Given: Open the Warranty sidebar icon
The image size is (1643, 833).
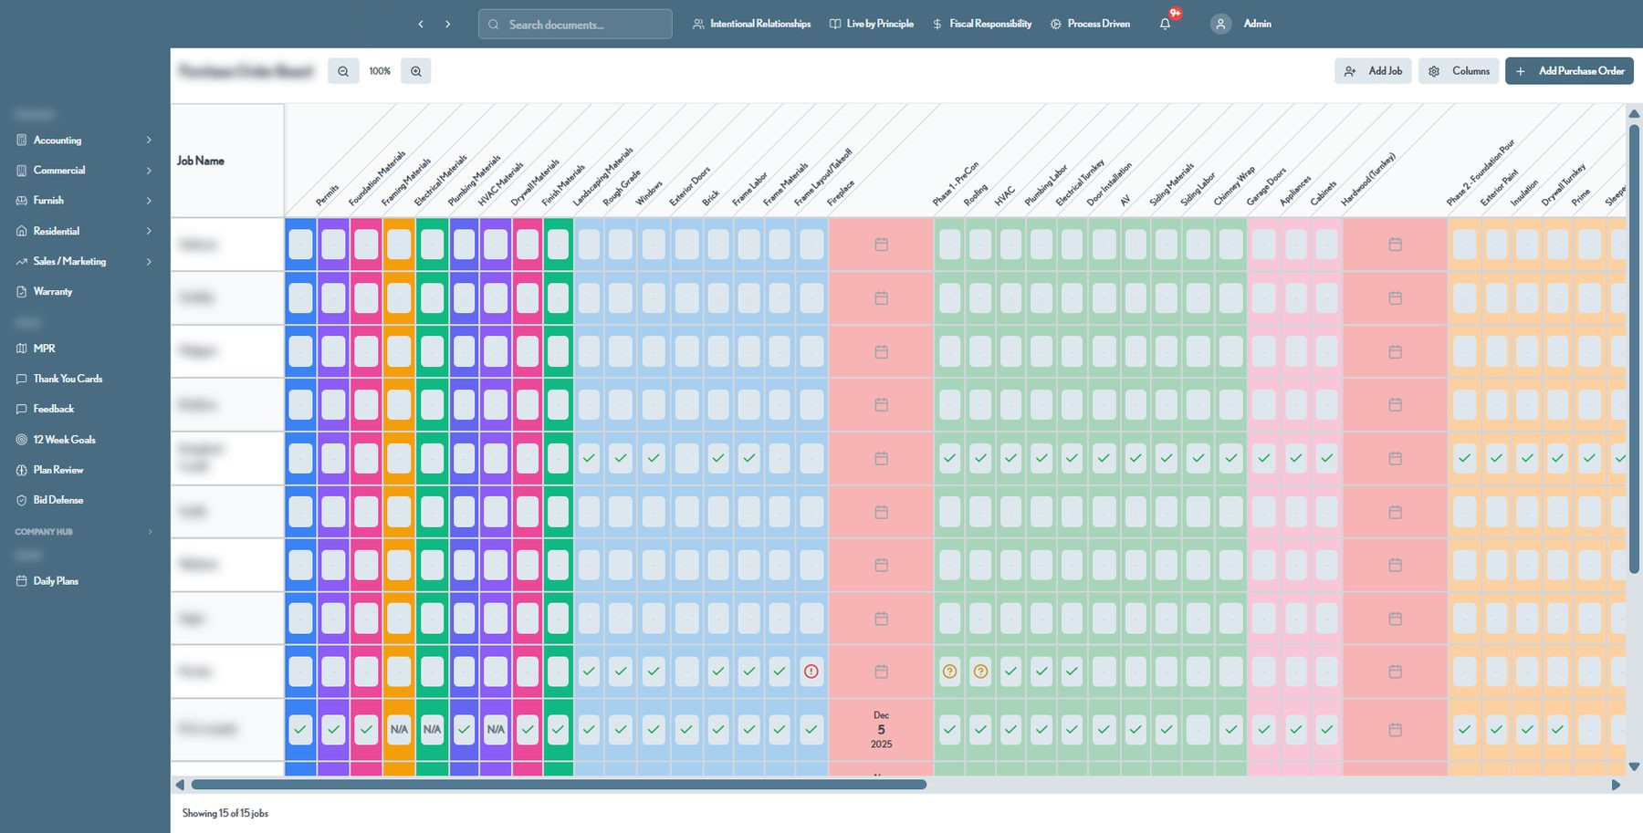Looking at the screenshot, I should pos(22,292).
